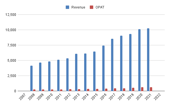Screen dimensions: 170x105
Task: Click the 2021 Revenue bar
Action: point(148,60)
